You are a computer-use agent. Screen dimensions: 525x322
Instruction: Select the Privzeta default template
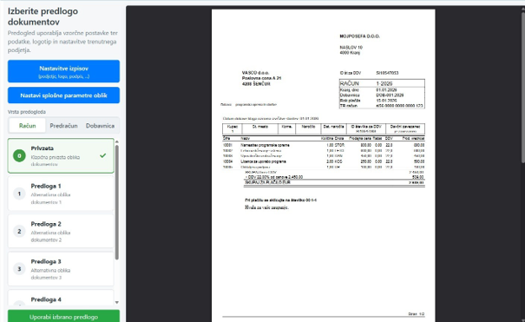(x=61, y=155)
